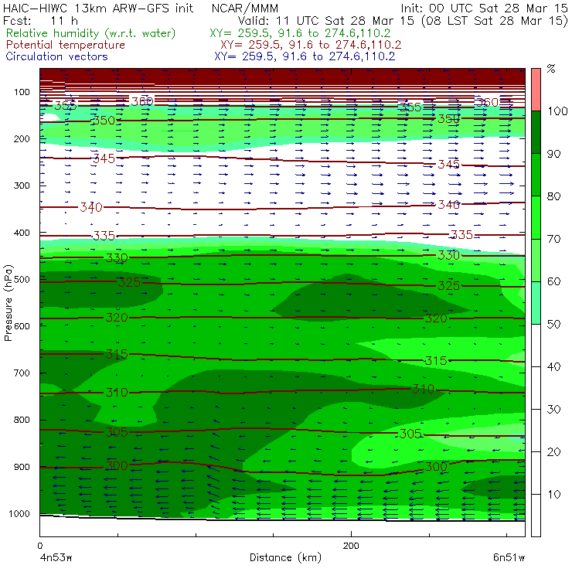Click the green 'Relative humidity (w.r.t. water)' legend
This screenshot has height=572, width=572.
(x=90, y=33)
